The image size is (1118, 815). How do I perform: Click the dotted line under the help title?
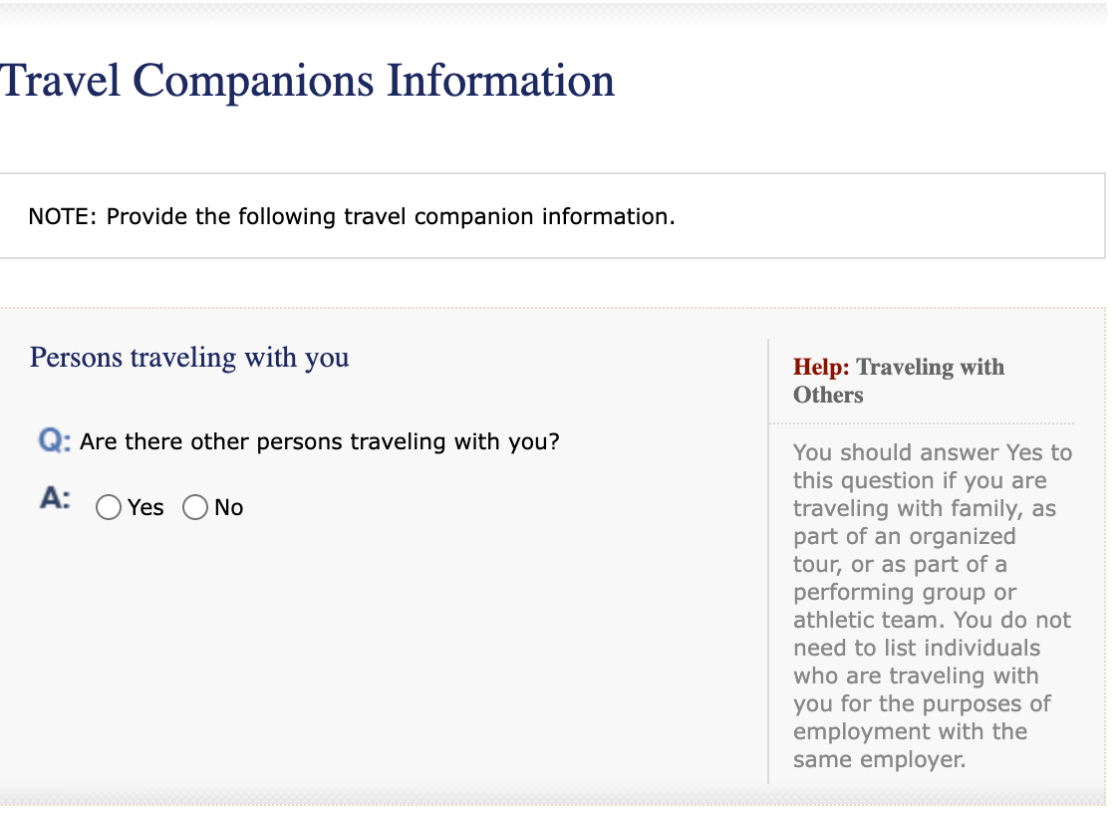pos(937,423)
